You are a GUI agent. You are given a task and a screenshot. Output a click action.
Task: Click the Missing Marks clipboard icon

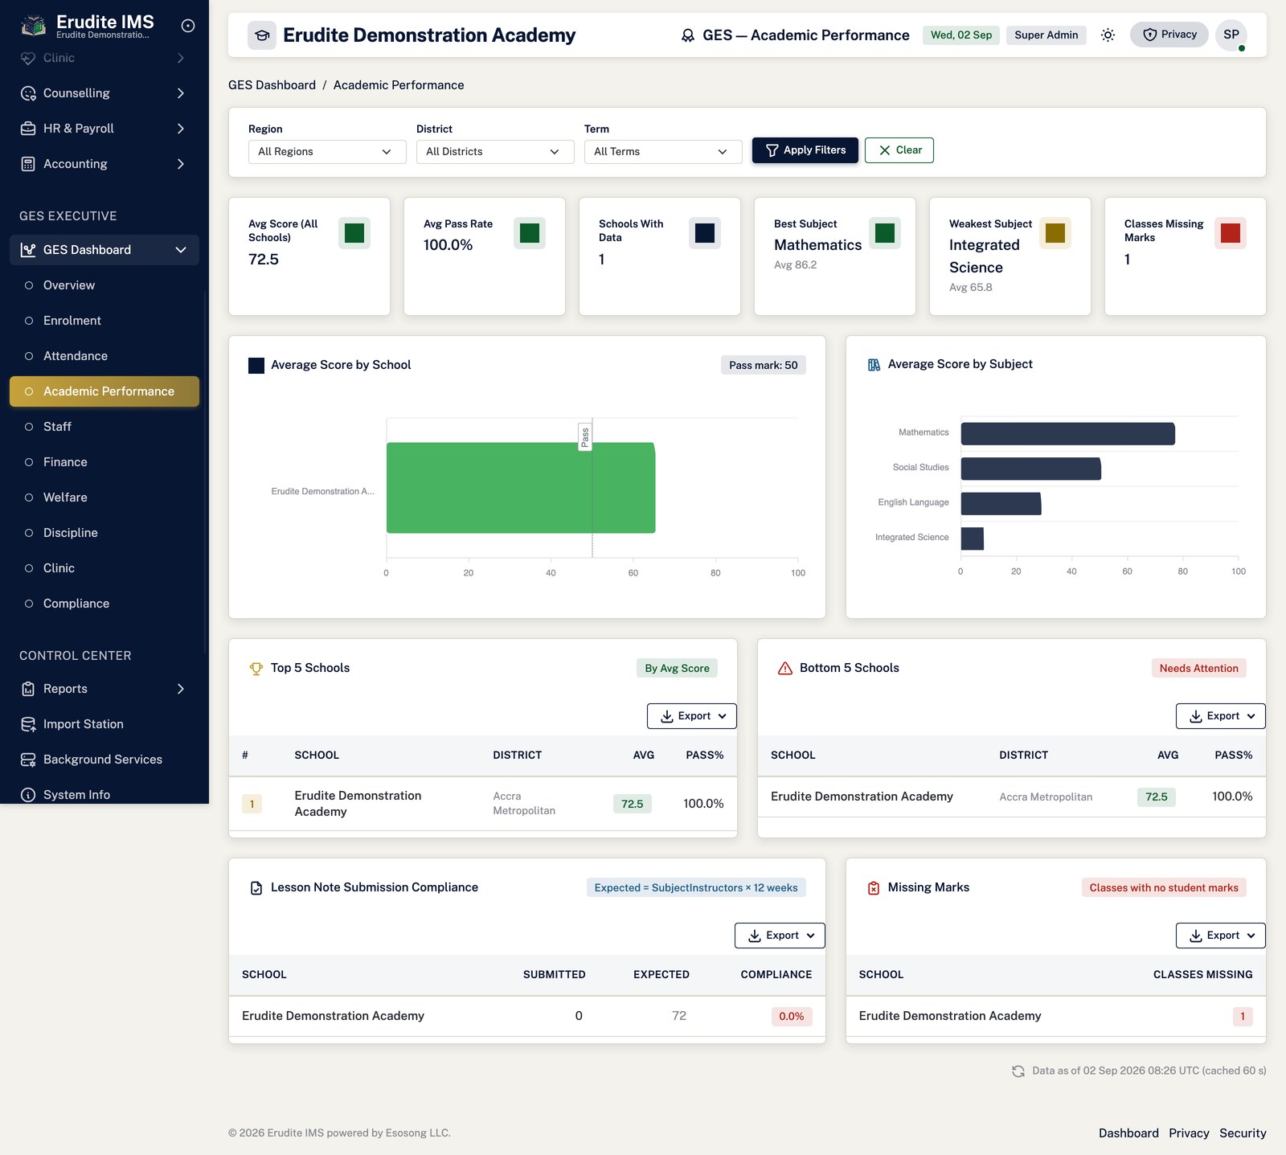874,888
